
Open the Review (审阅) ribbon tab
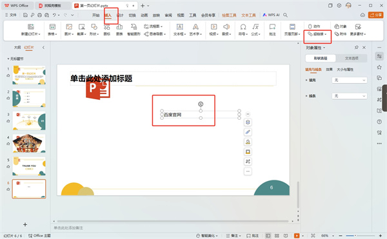(168, 15)
